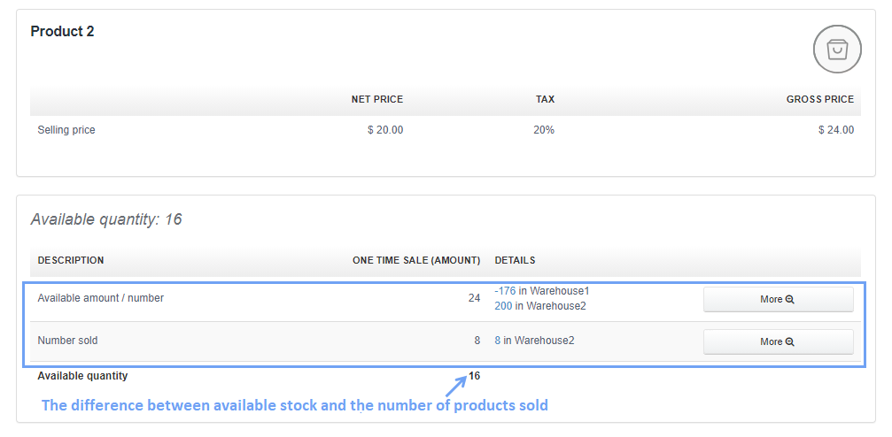Open the -176 Warehouse1 stock link
The image size is (892, 437).
[x=505, y=290]
